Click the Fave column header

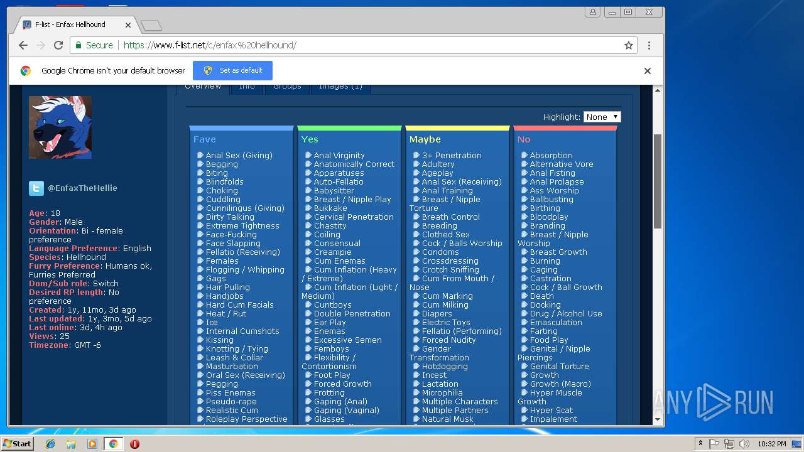tap(205, 139)
